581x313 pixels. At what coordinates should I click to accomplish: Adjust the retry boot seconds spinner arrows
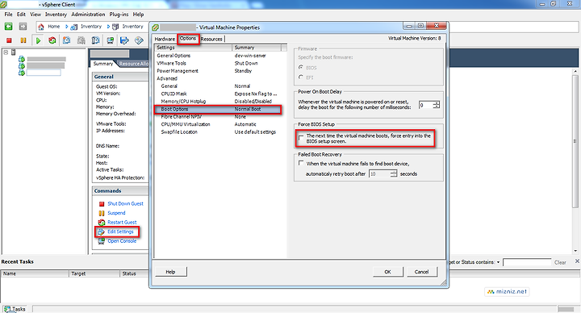pyautogui.click(x=393, y=173)
